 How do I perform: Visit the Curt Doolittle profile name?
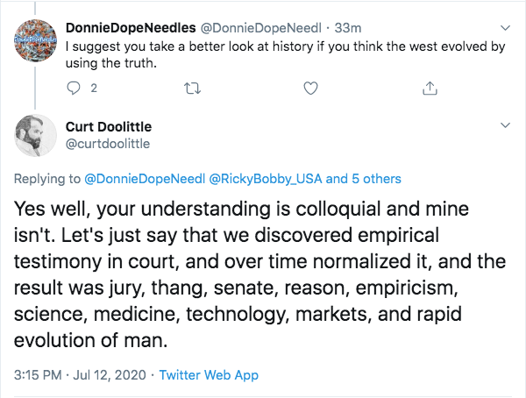[109, 126]
